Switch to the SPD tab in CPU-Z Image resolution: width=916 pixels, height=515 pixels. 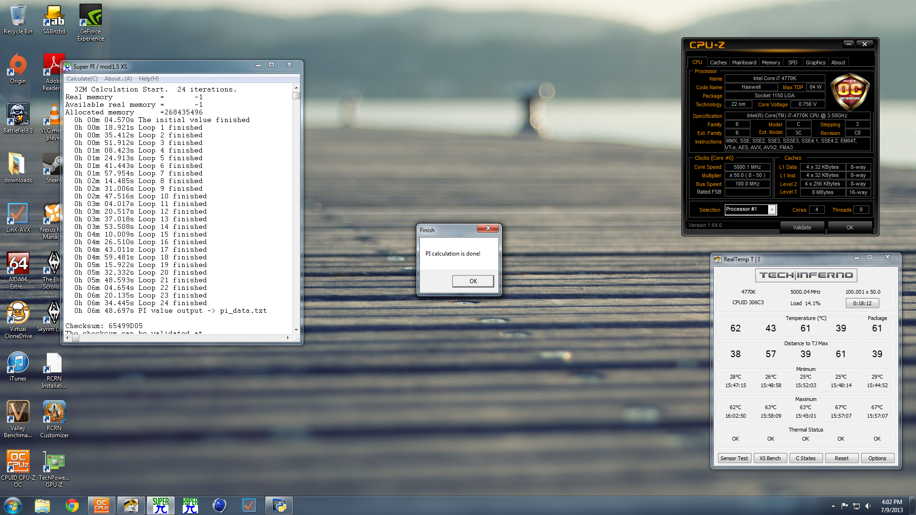pos(792,62)
